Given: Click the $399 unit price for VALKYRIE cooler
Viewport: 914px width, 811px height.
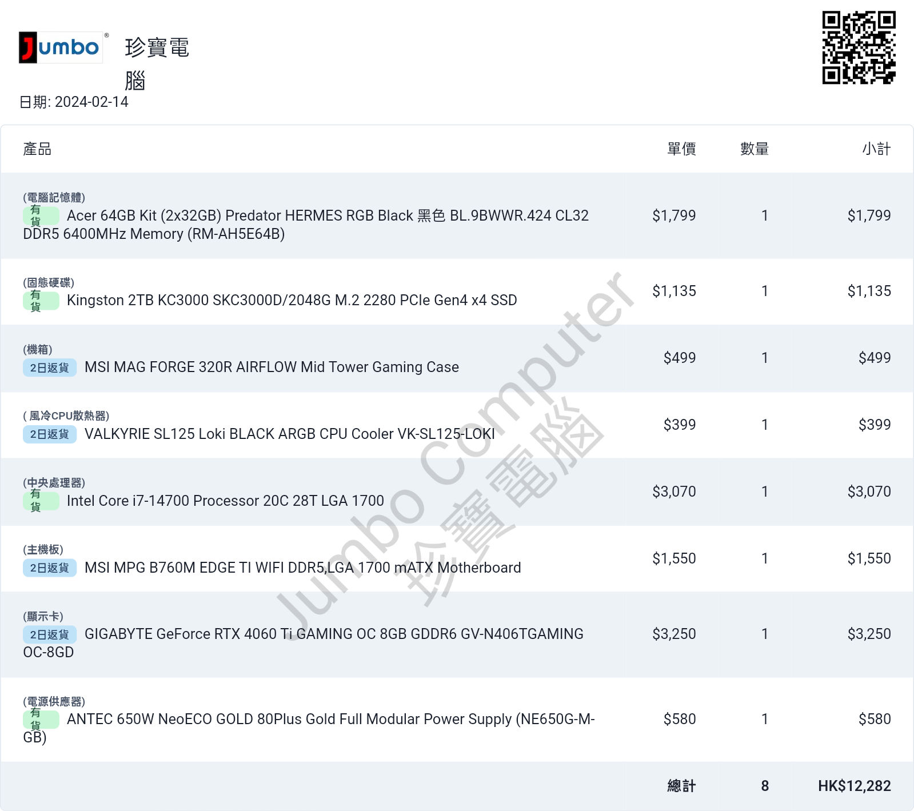Looking at the screenshot, I should (x=680, y=425).
